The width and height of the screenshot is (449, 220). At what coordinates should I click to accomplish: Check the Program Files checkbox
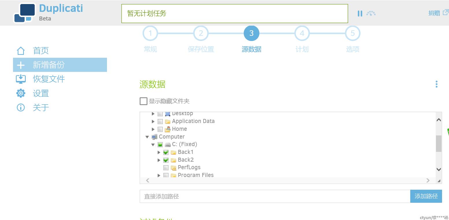[166, 175]
